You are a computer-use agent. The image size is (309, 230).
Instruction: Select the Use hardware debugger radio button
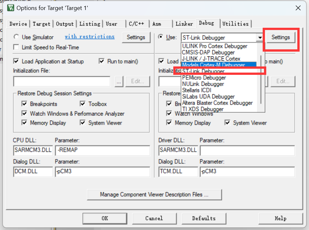161,37
